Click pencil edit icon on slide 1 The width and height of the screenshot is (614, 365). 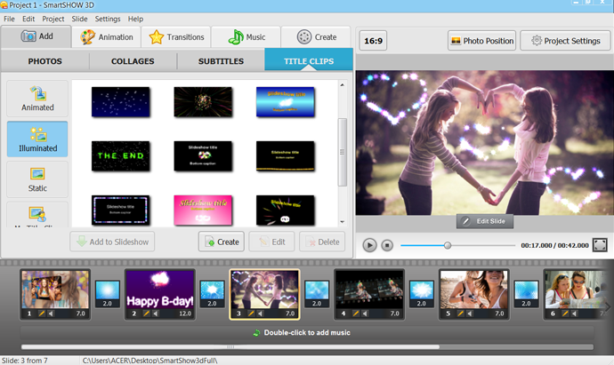pyautogui.click(x=42, y=313)
